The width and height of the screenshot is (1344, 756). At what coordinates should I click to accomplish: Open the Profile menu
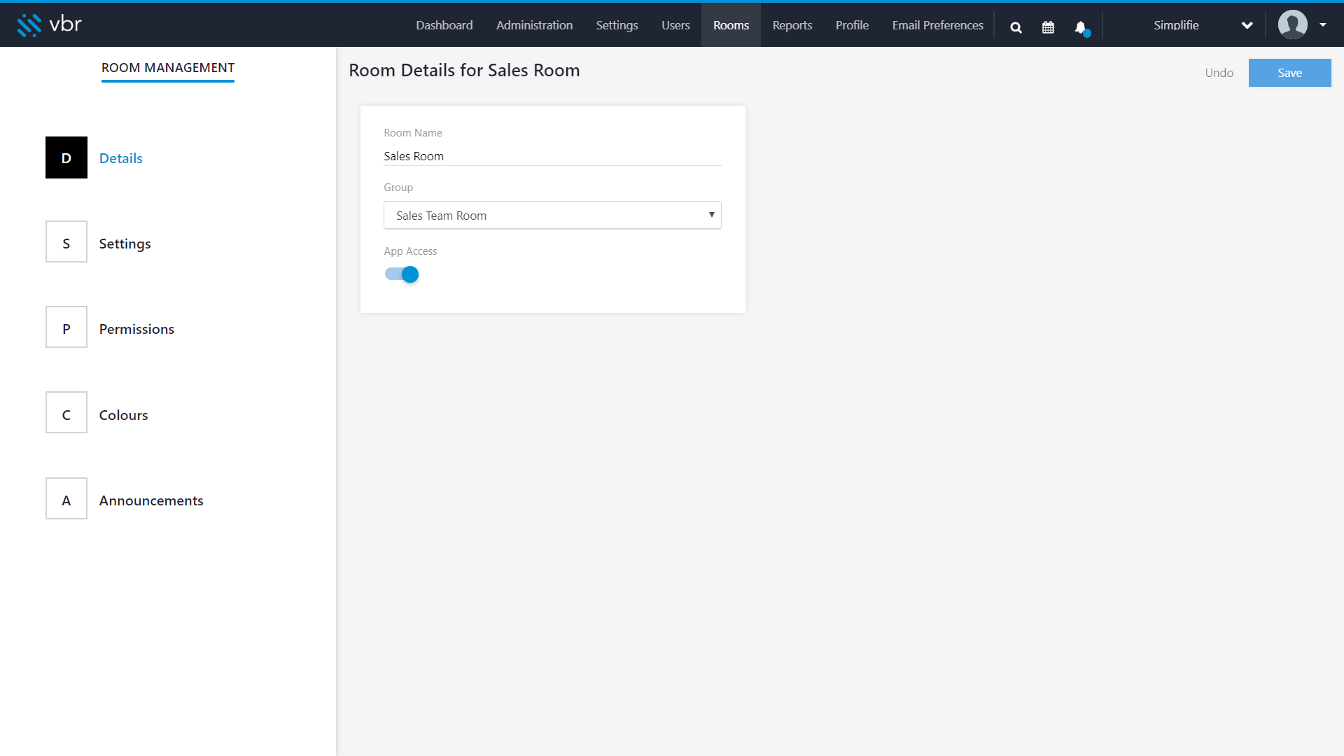click(852, 25)
